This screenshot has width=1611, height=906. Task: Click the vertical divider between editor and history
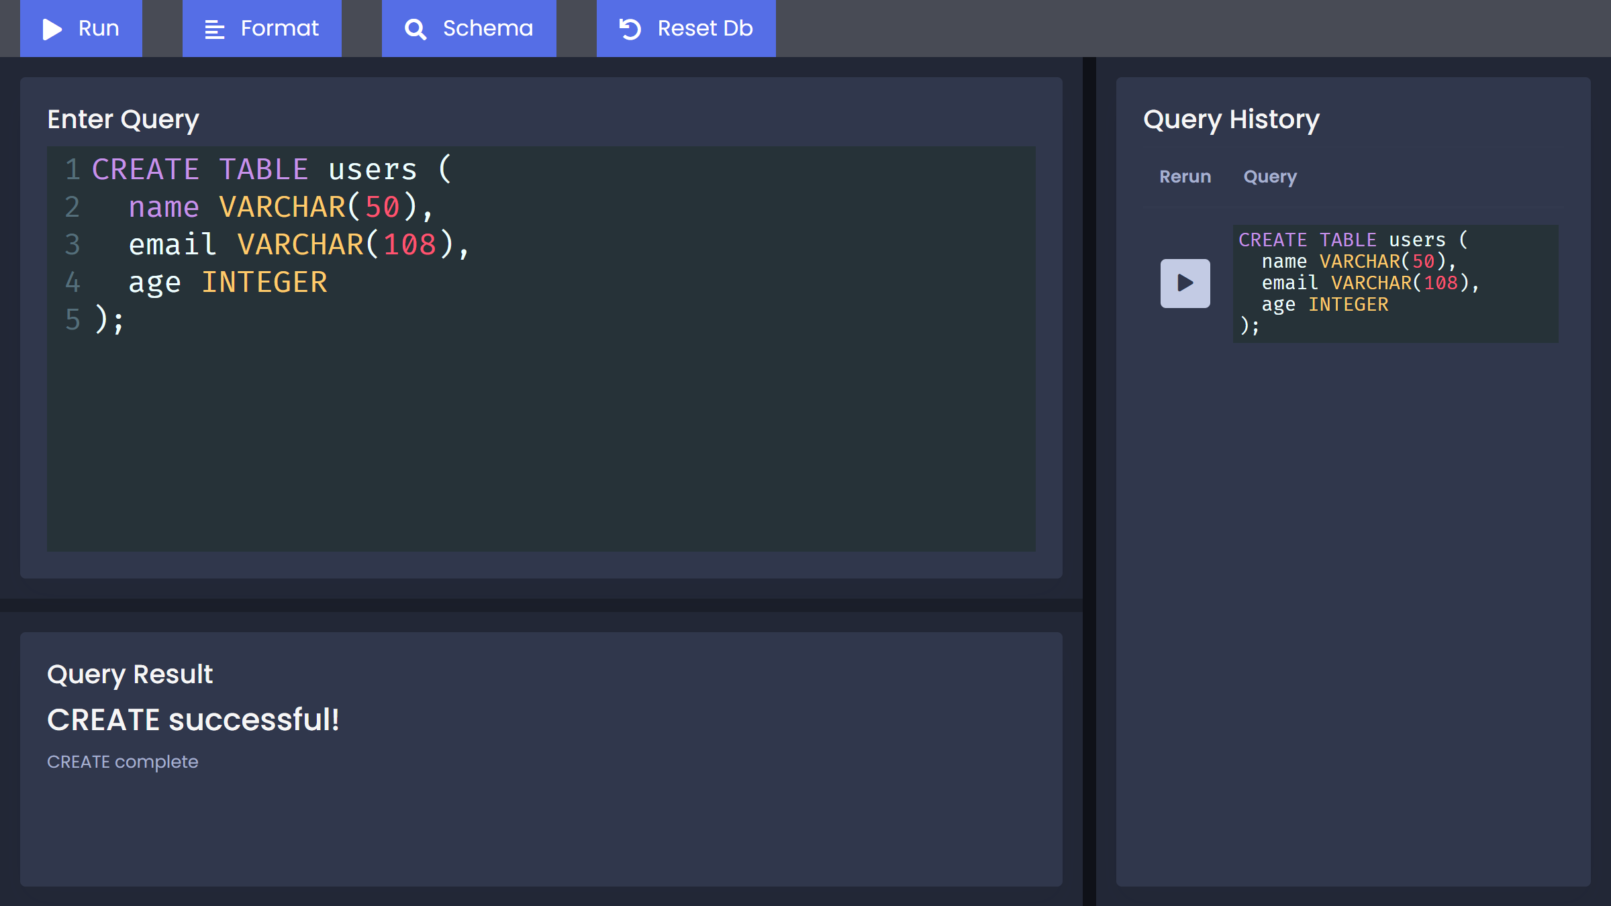click(x=1089, y=470)
